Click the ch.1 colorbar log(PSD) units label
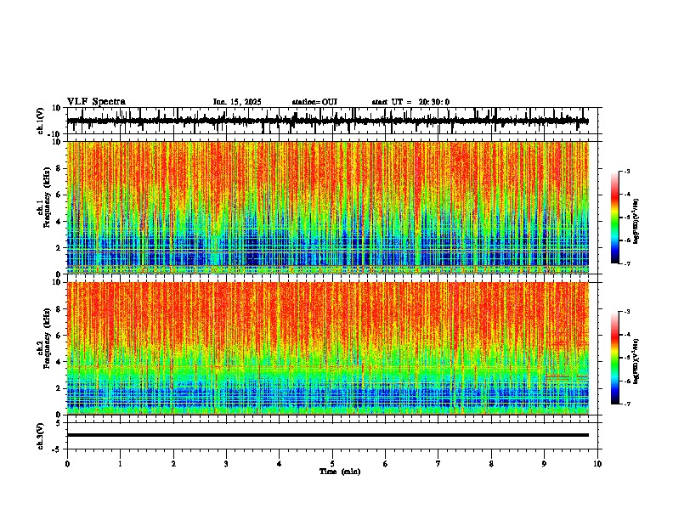Screen dimensions: 673x520 (636, 222)
